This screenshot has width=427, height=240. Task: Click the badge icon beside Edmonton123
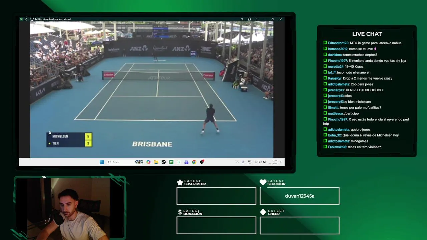[325, 43]
